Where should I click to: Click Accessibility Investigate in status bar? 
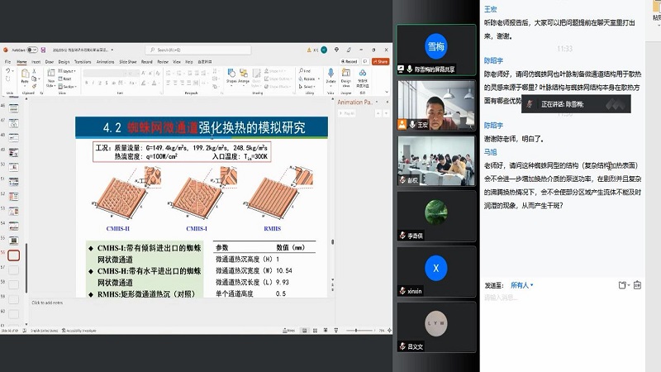pyautogui.click(x=78, y=331)
